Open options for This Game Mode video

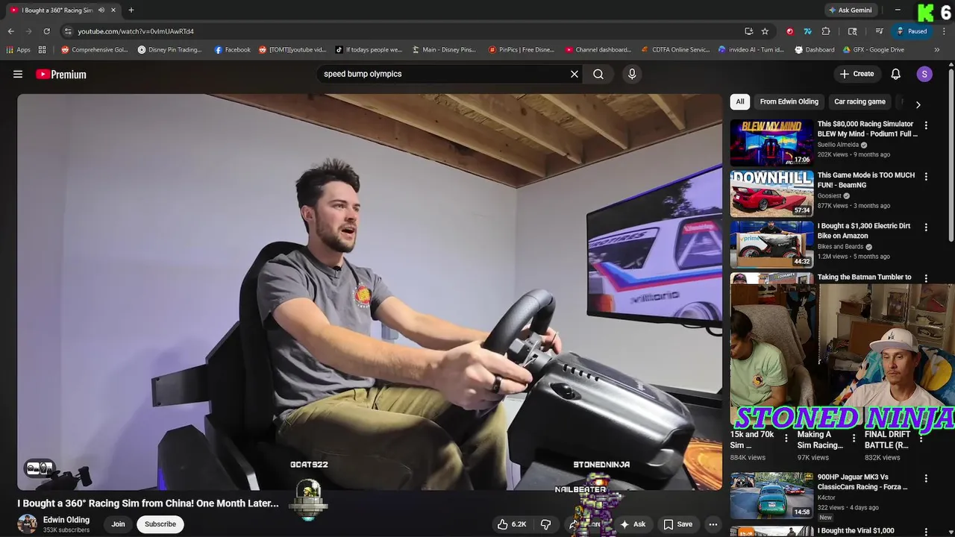(926, 177)
